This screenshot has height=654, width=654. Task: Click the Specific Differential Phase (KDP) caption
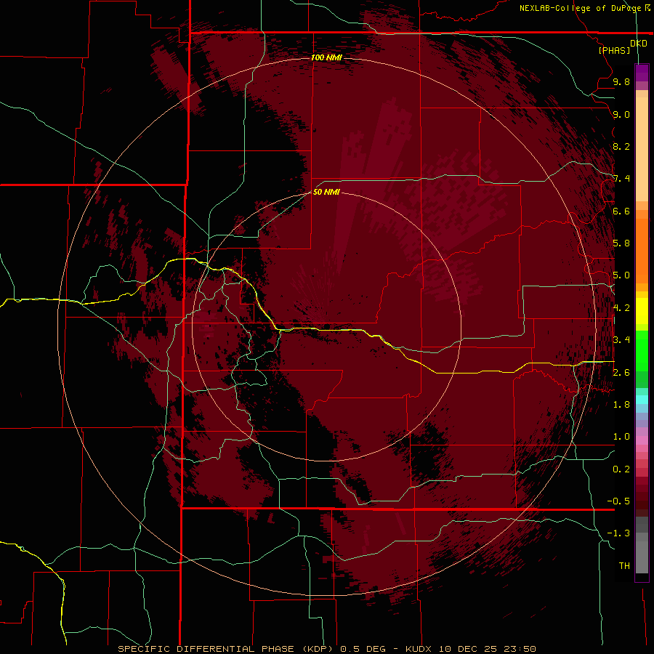[225, 649]
